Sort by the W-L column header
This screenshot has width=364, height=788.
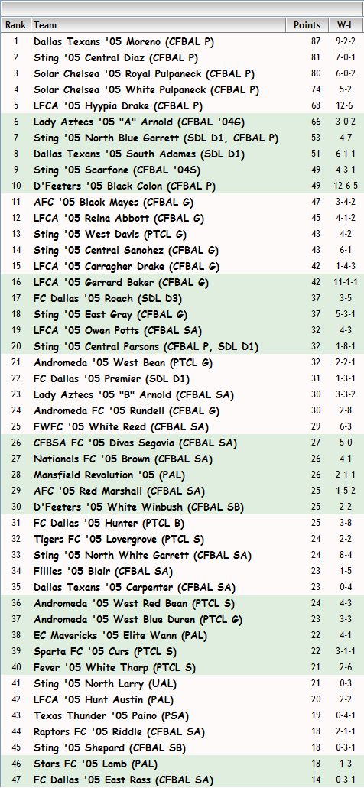(x=346, y=25)
